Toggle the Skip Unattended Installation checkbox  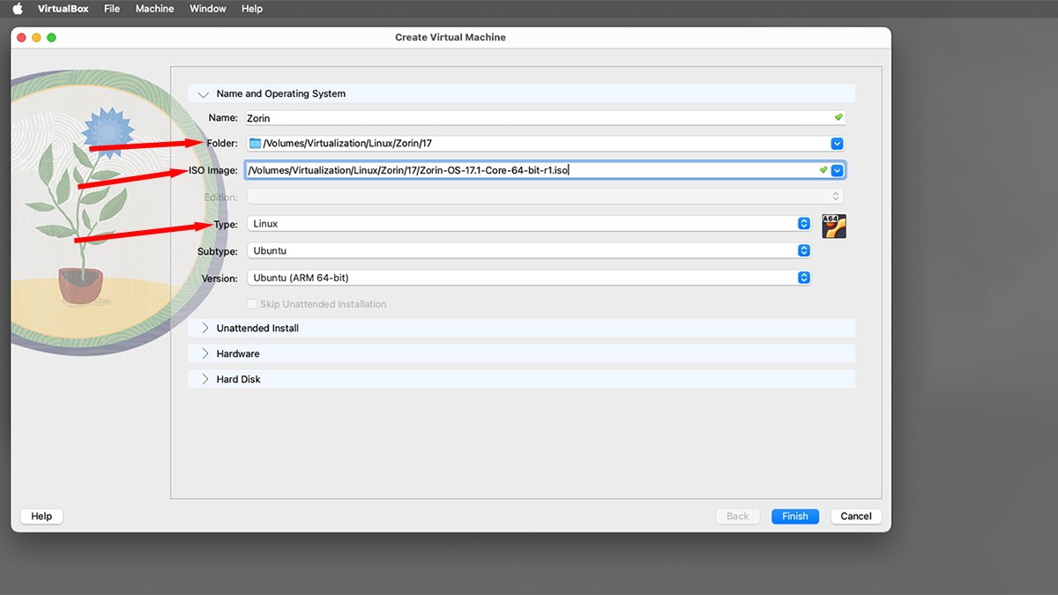pos(252,304)
